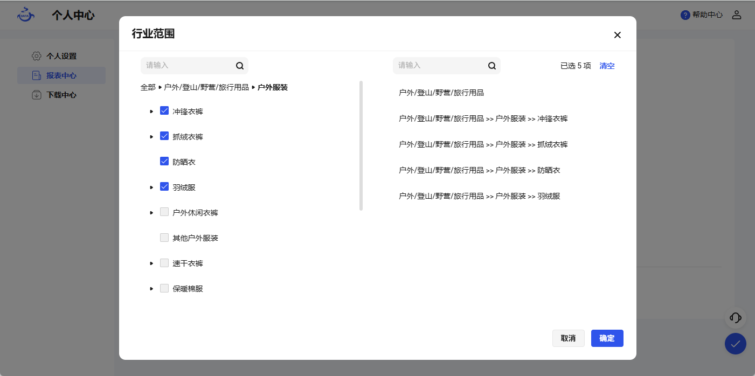
Task: Uncheck the 防晒衣 checkbox
Action: 164,161
